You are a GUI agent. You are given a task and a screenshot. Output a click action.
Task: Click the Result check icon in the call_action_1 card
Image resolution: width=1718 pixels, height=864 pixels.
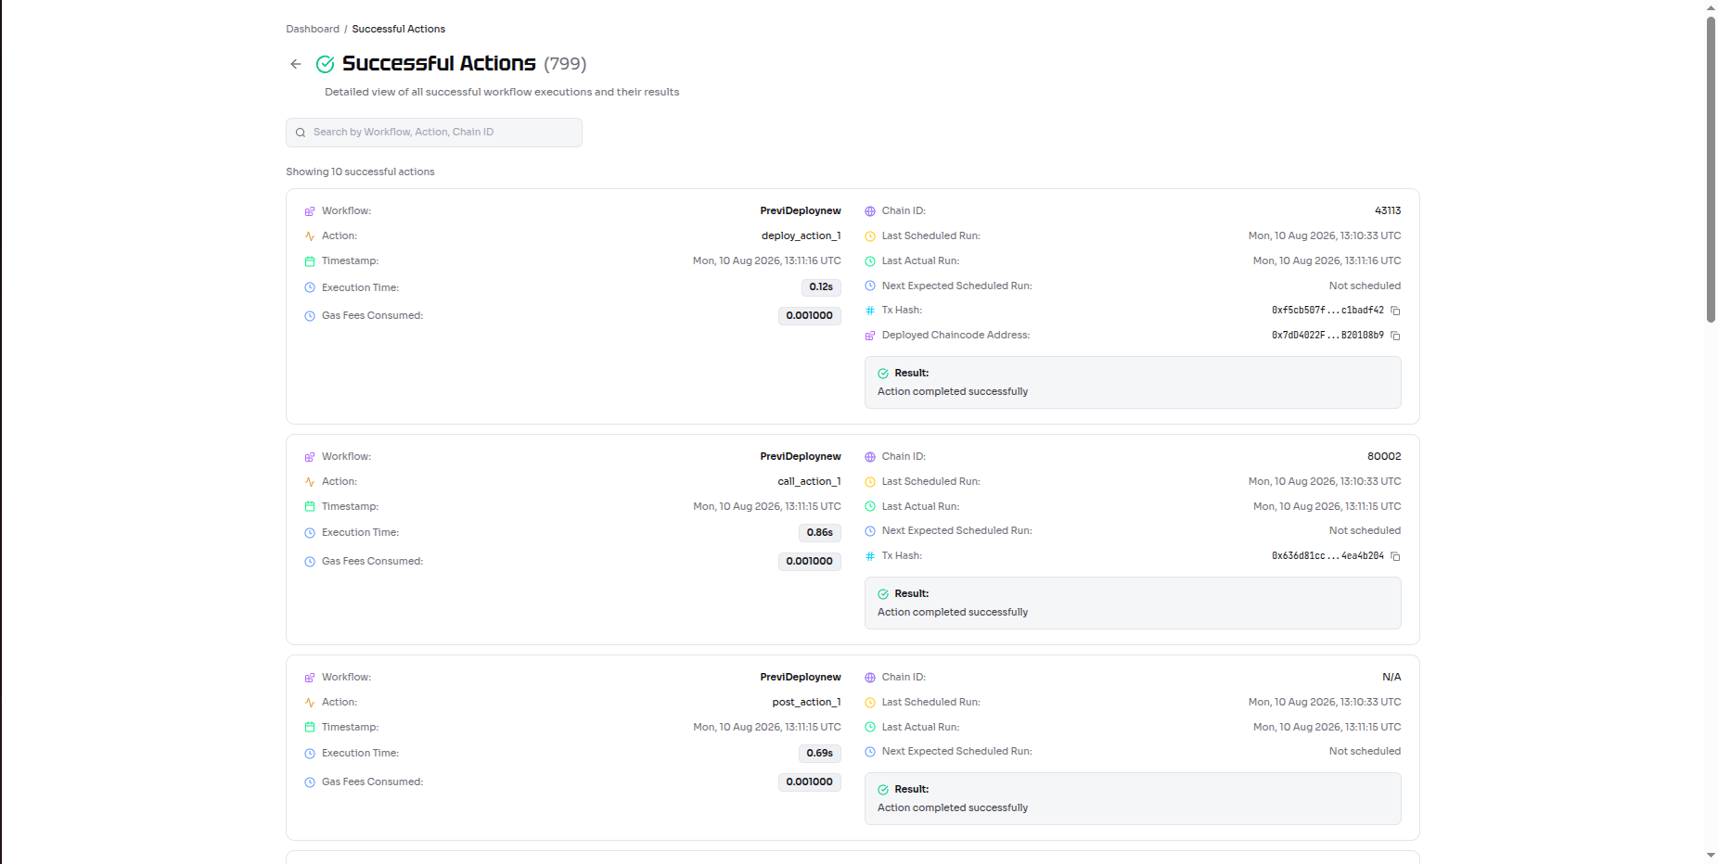(x=883, y=594)
